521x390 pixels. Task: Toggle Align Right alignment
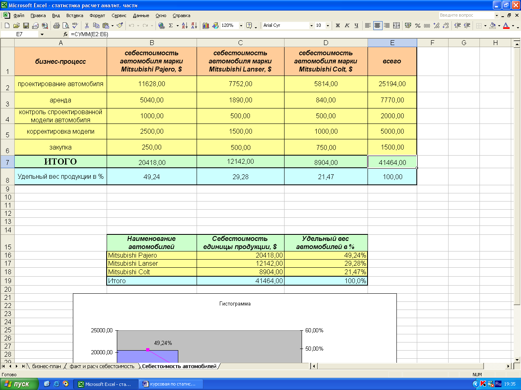[387, 26]
